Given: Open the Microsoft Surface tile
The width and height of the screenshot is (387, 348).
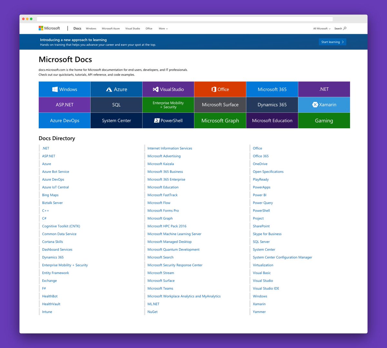Looking at the screenshot, I should pos(220,105).
